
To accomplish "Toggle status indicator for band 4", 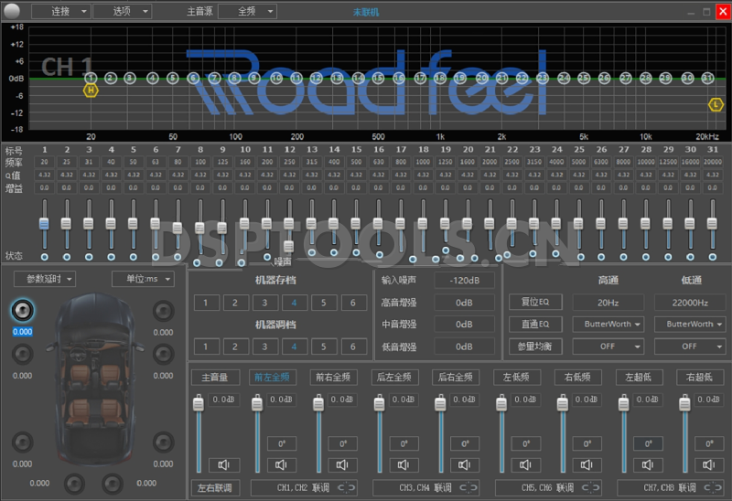I will point(111,257).
